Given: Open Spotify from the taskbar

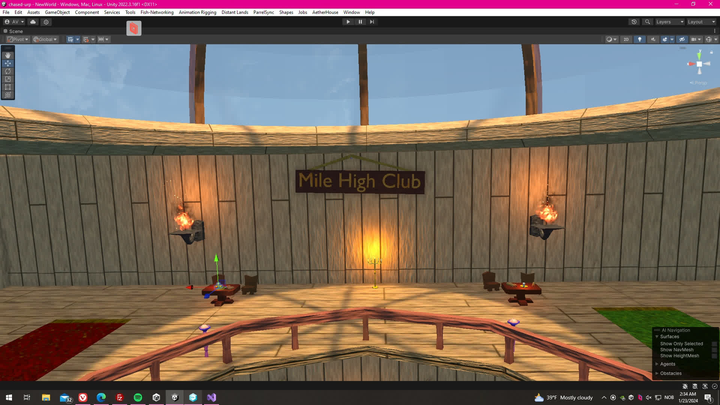Looking at the screenshot, I should [x=138, y=397].
